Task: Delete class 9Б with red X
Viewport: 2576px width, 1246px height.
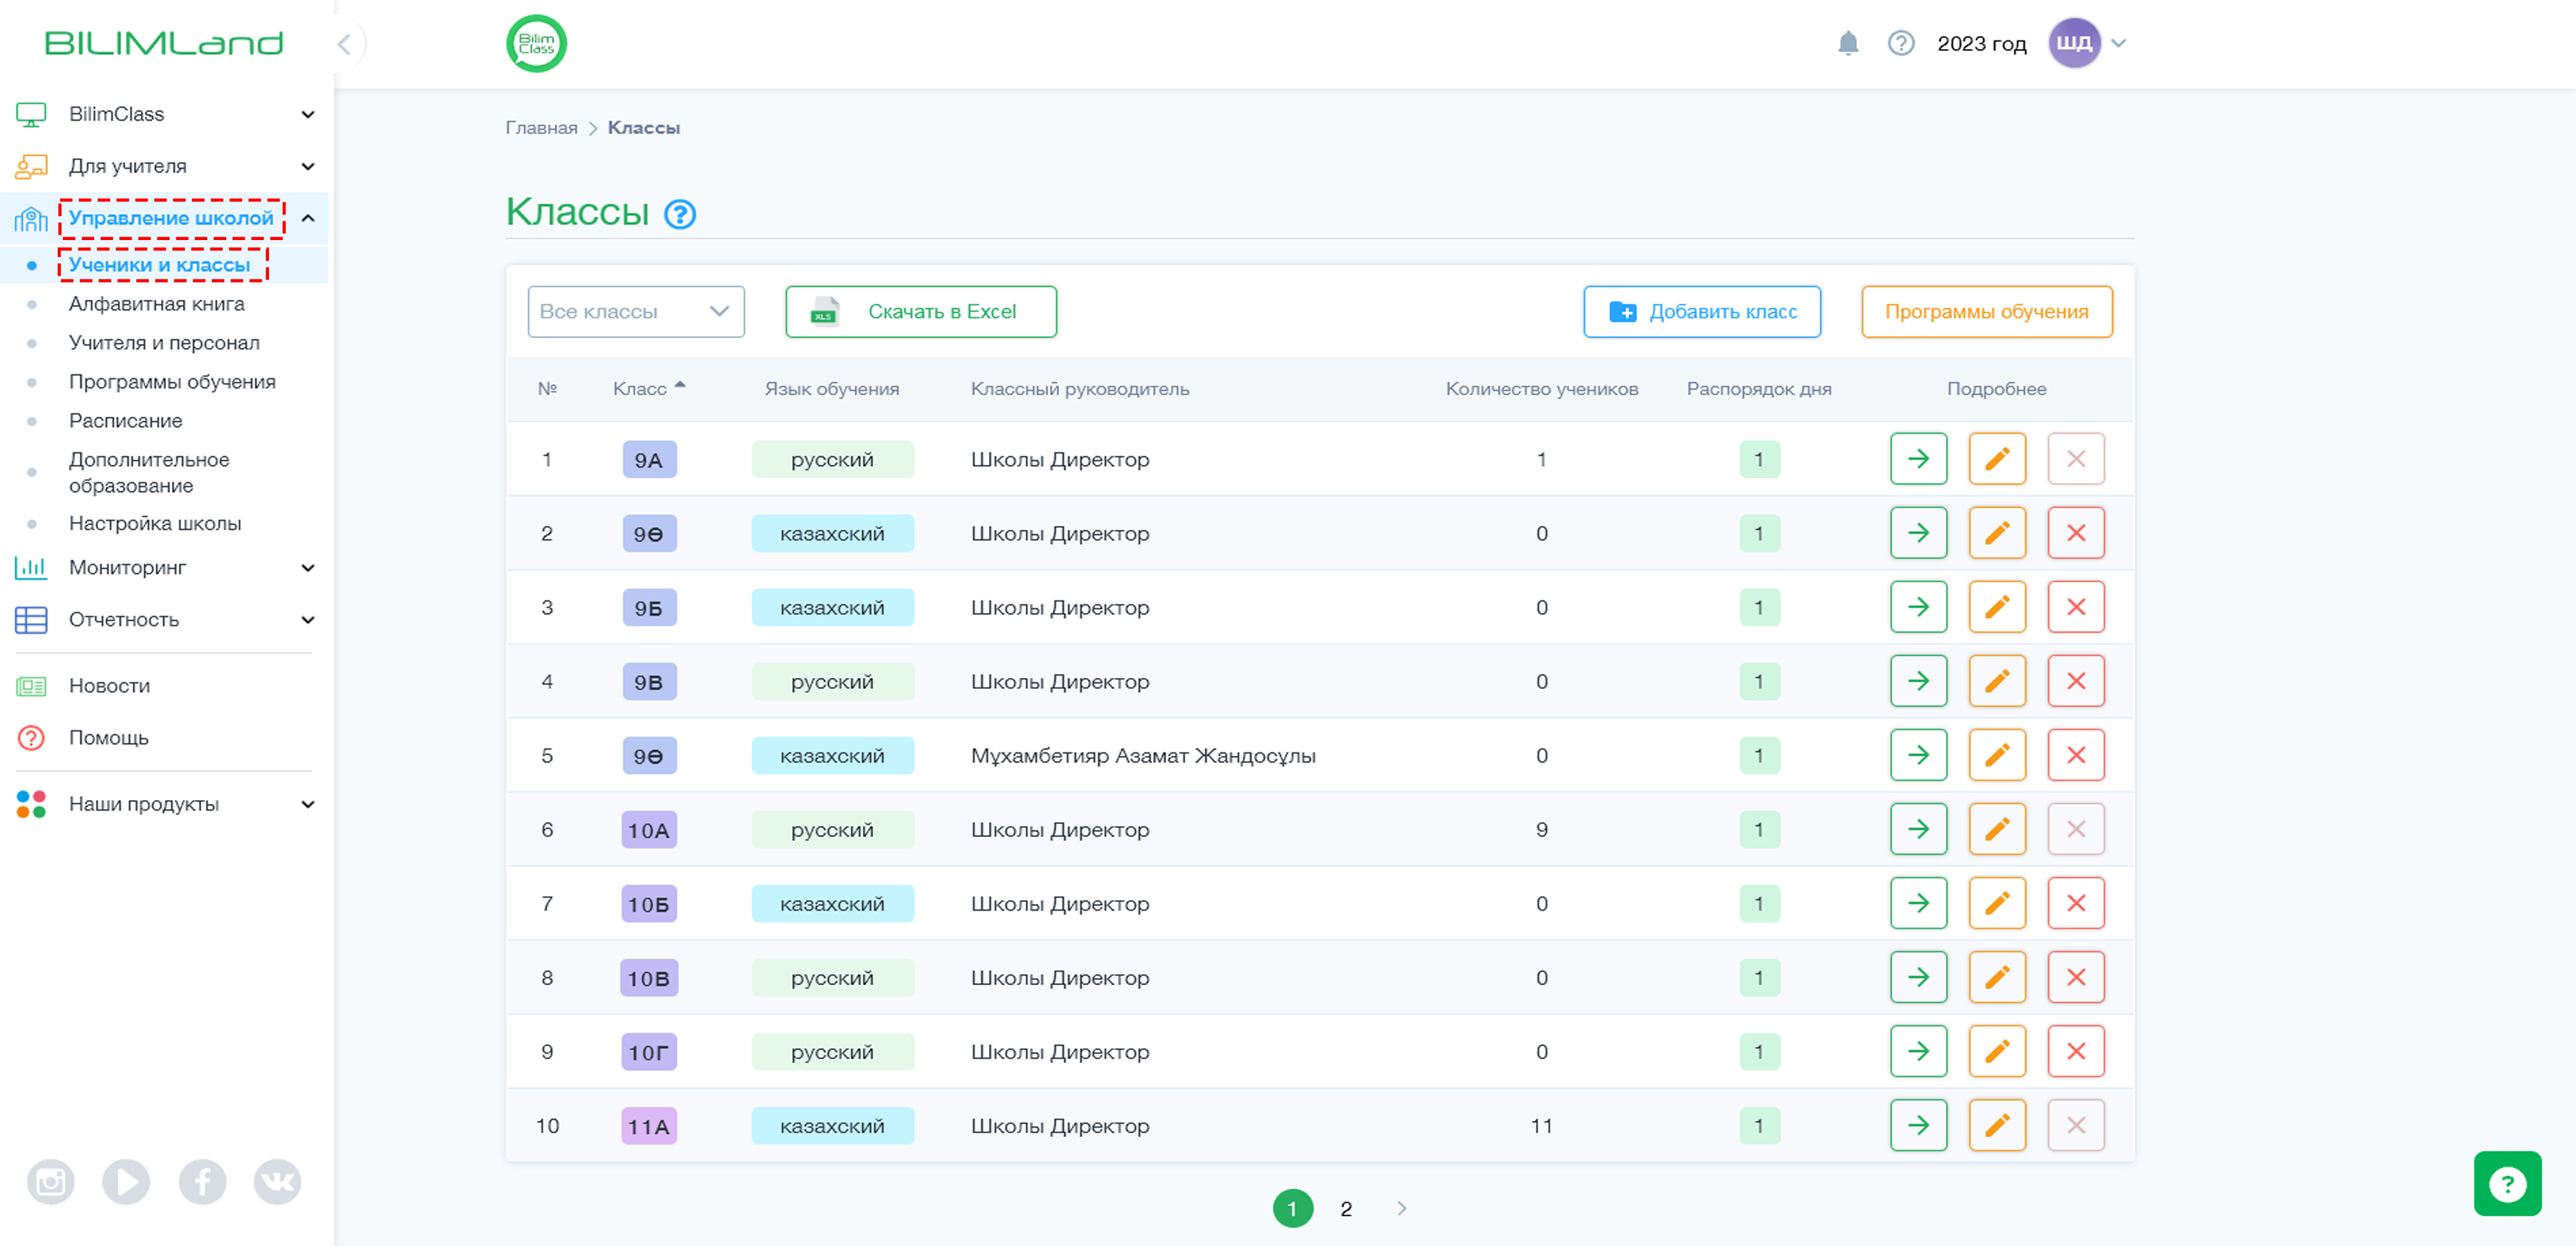Action: point(2076,607)
